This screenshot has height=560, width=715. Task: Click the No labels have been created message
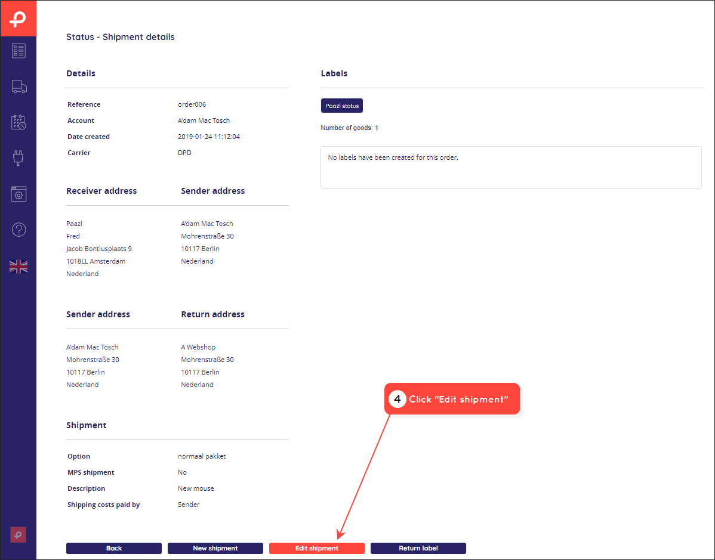tap(393, 157)
